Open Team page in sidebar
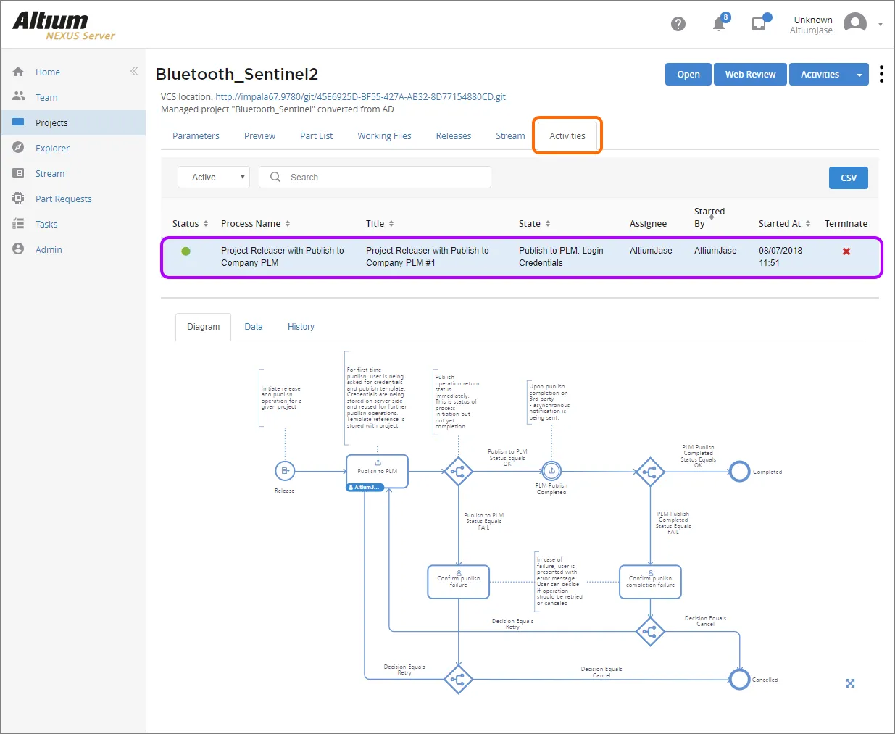 [x=46, y=97]
